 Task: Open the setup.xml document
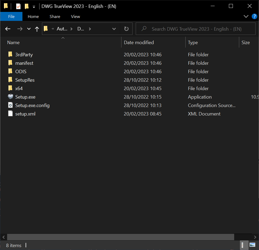[x=25, y=114]
